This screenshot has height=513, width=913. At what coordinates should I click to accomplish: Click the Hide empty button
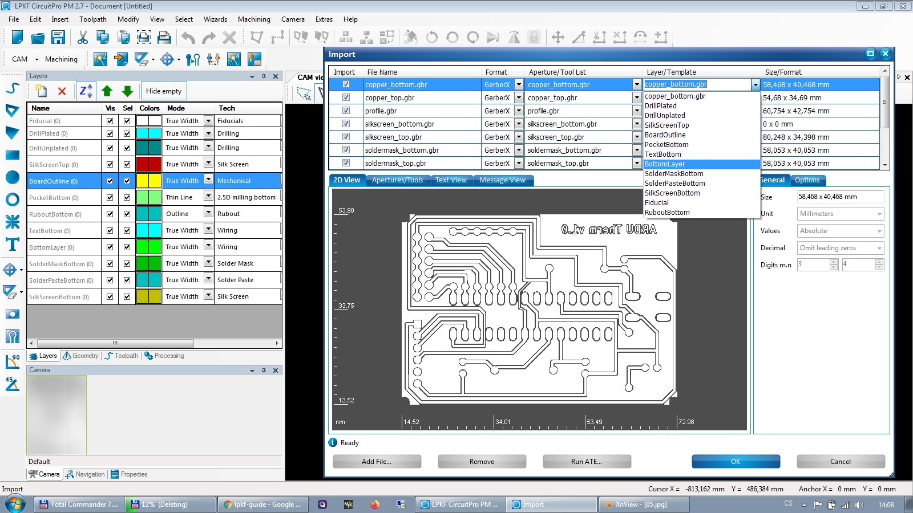tap(164, 91)
